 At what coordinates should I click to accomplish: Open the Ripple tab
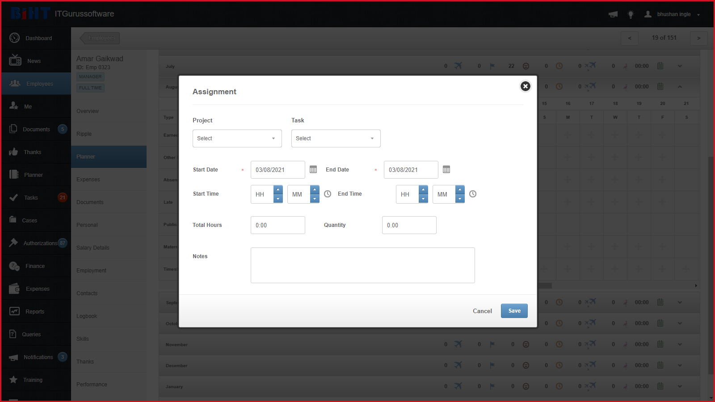click(x=109, y=134)
